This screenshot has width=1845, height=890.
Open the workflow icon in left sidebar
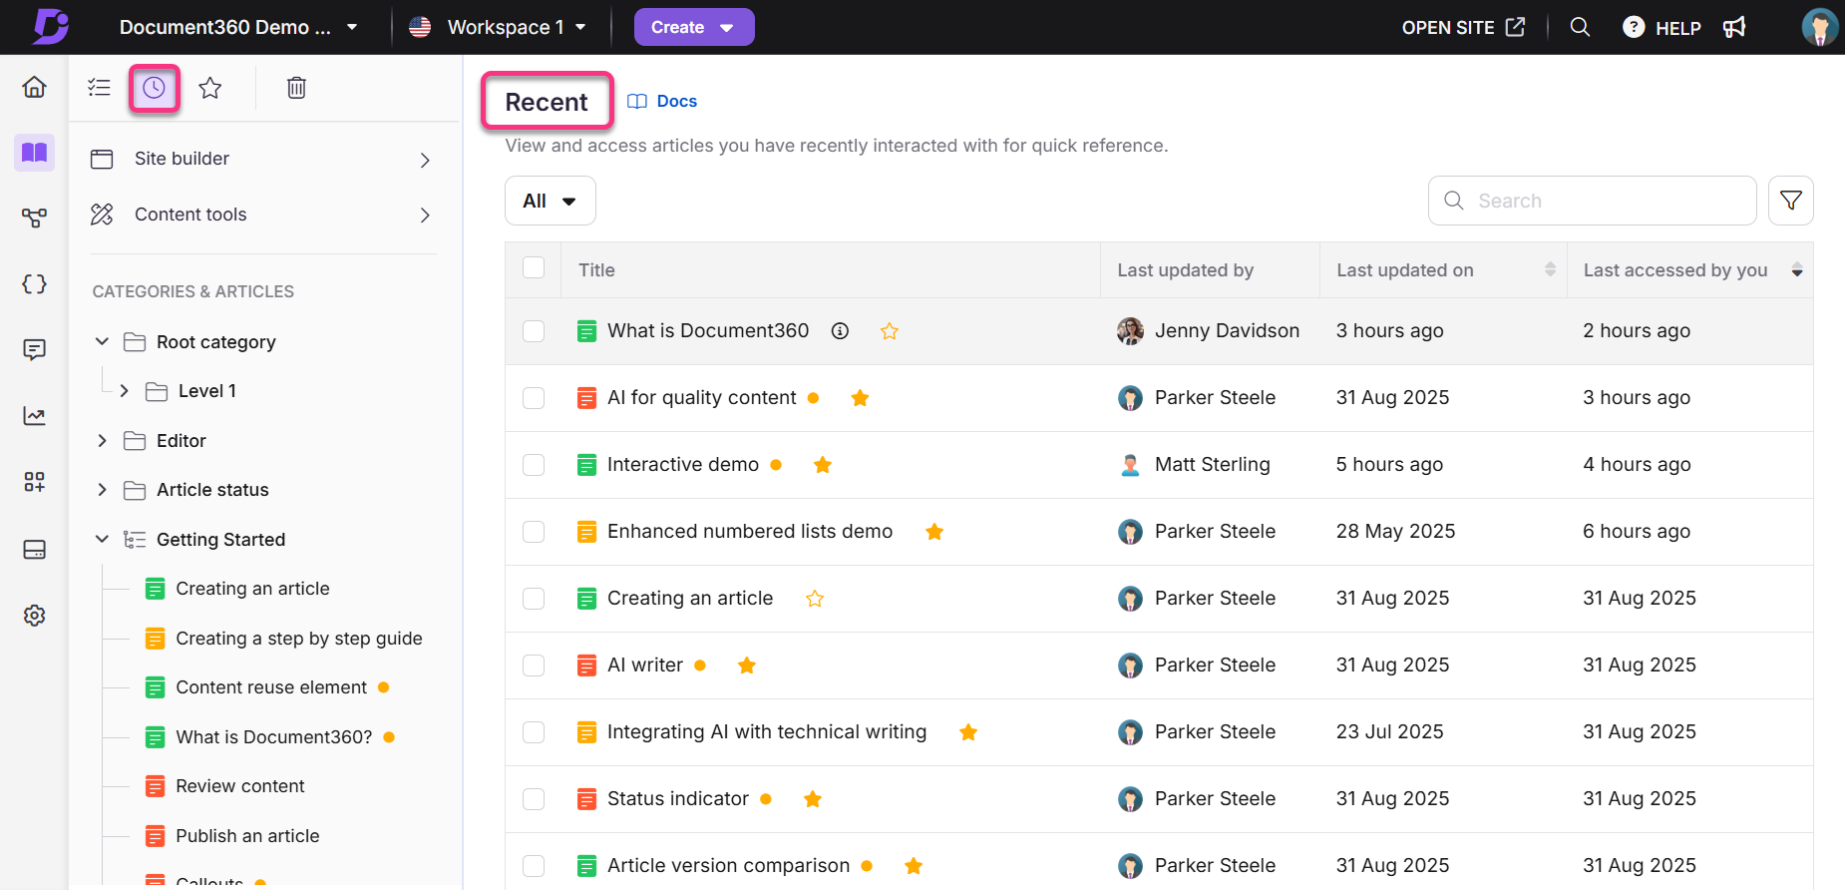coord(34,218)
